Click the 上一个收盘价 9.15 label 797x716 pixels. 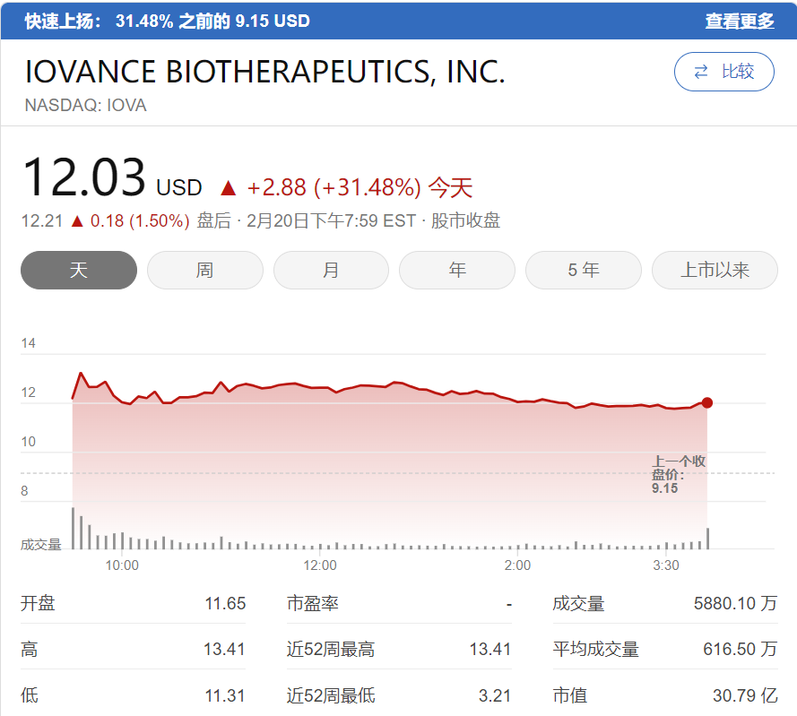pyautogui.click(x=679, y=474)
